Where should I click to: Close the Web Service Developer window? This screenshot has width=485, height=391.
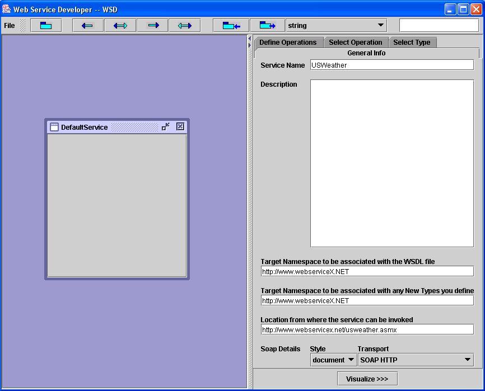(476, 10)
